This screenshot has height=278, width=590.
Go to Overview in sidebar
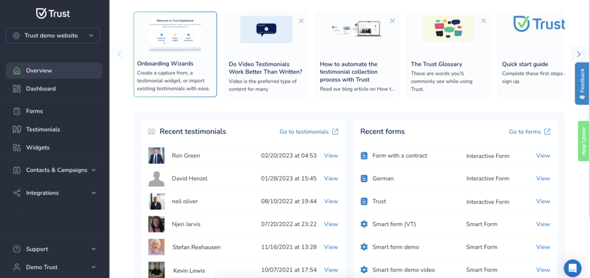[54, 70]
